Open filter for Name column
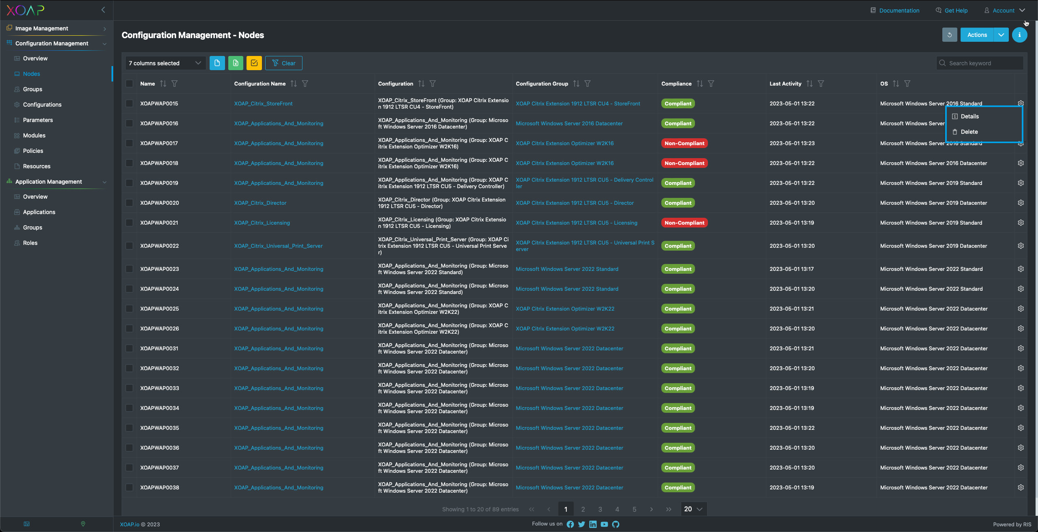This screenshot has height=532, width=1038. [x=174, y=84]
